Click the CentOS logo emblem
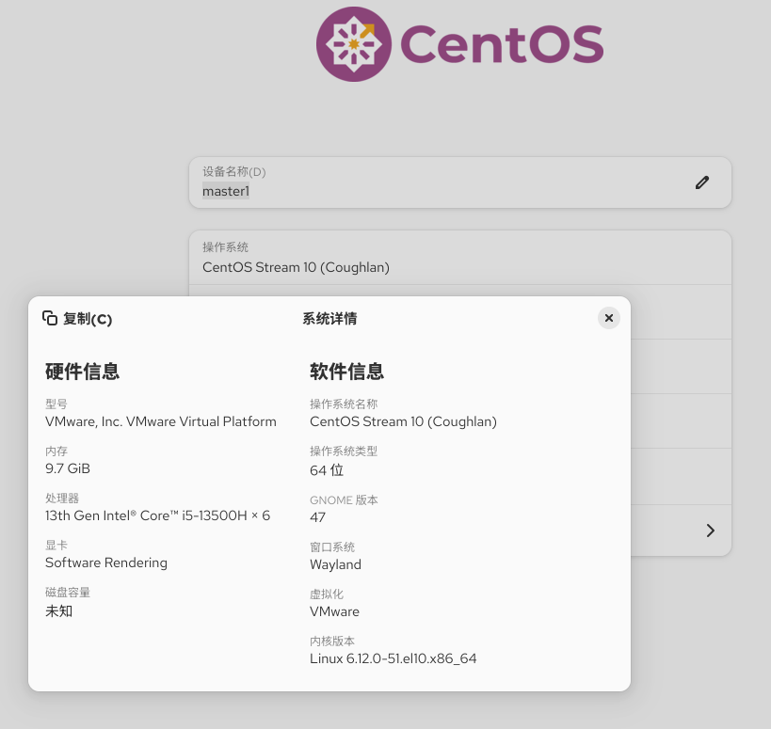Image resolution: width=771 pixels, height=729 pixels. pos(354,44)
